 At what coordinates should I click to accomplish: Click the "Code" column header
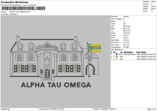click(138, 52)
